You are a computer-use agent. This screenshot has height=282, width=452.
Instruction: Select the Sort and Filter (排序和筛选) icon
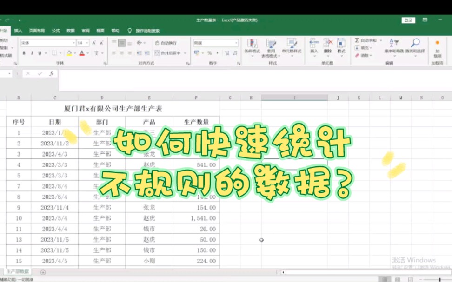coord(394,42)
